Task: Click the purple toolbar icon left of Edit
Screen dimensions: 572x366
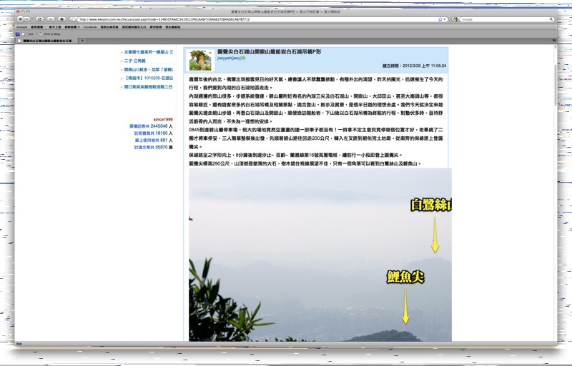Action: tap(17, 34)
